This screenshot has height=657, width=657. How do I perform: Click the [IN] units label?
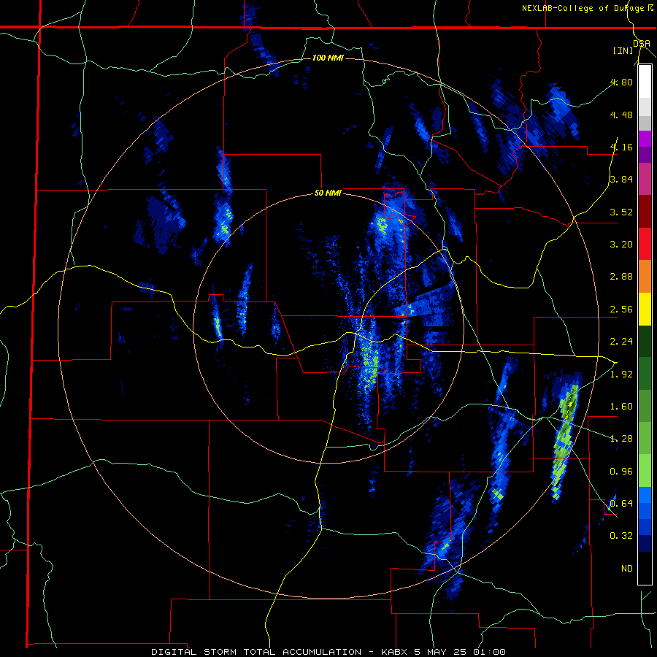tap(623, 50)
